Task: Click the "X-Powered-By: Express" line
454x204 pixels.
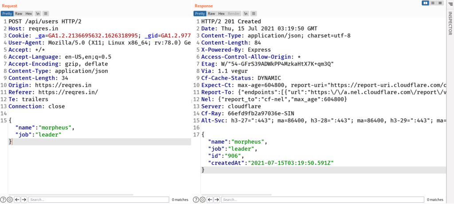Action: pos(236,50)
